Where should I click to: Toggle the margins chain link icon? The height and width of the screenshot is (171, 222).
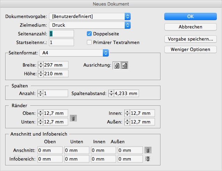(73, 118)
